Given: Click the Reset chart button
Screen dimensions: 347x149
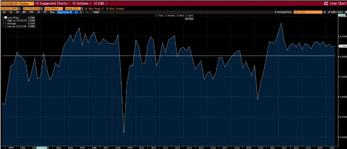Looking at the screenshot, I should click(189, 19).
